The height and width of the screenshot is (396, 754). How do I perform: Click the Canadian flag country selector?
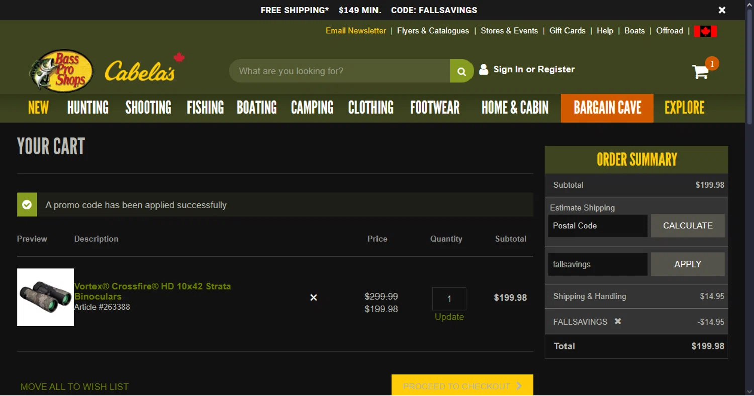(x=705, y=31)
